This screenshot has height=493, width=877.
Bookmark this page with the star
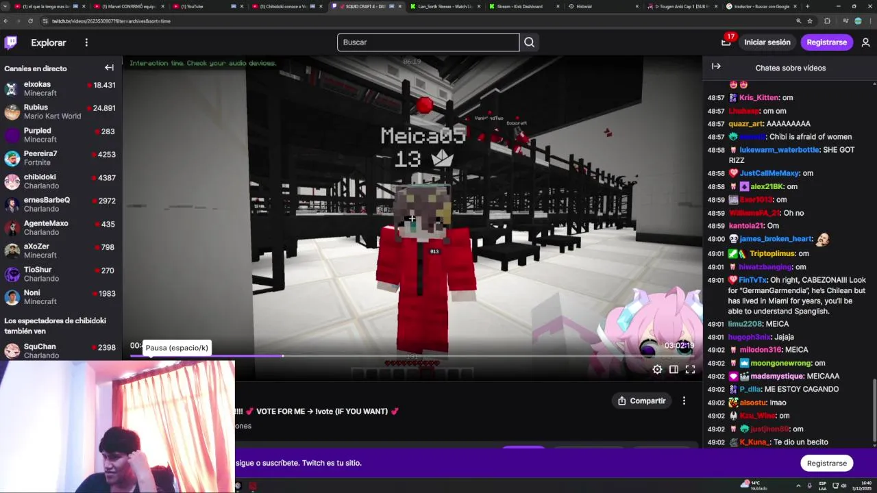[x=810, y=21]
